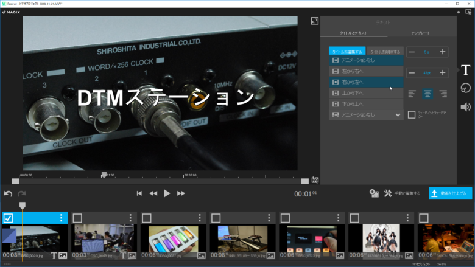Screen dimensions: 475x267
Task: Toggle the HQ preview quality icon
Action: click(x=315, y=180)
